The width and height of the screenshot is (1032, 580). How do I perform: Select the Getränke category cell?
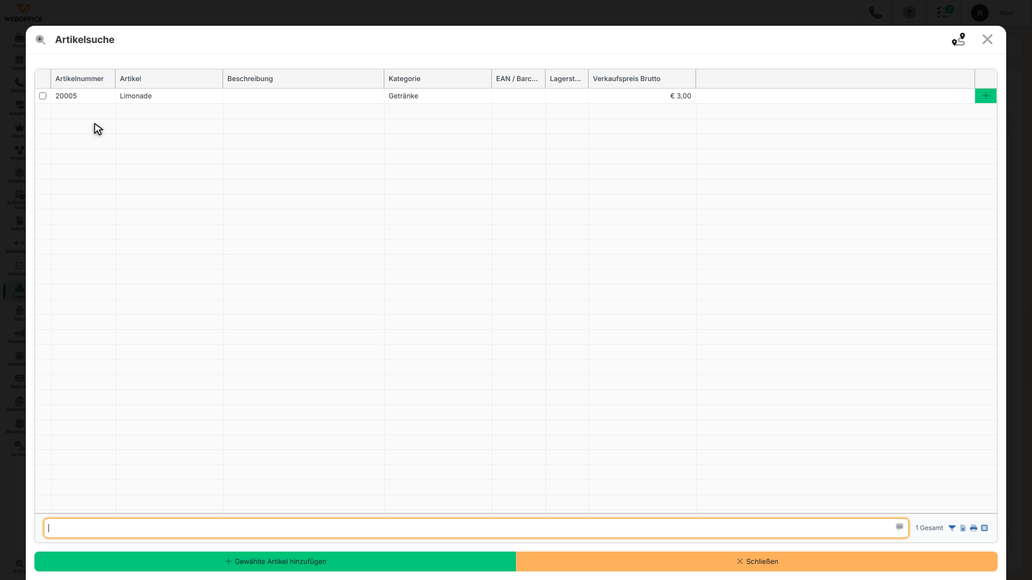tap(438, 96)
